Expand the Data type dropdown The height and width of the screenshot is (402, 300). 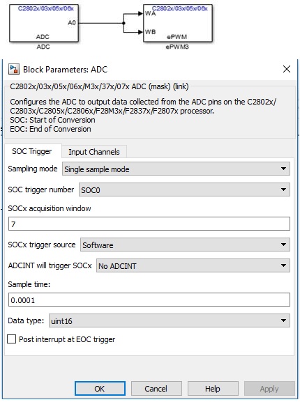(170, 320)
